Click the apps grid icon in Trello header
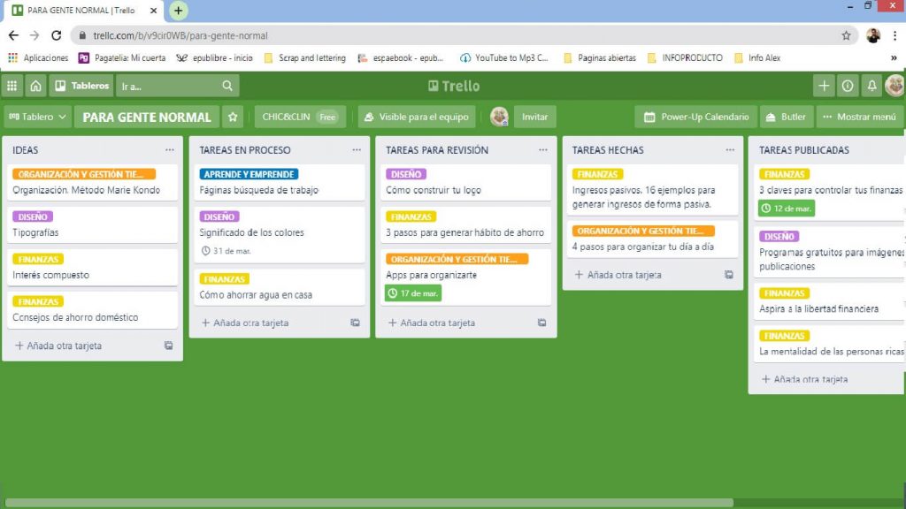Image resolution: width=906 pixels, height=509 pixels. click(x=12, y=85)
